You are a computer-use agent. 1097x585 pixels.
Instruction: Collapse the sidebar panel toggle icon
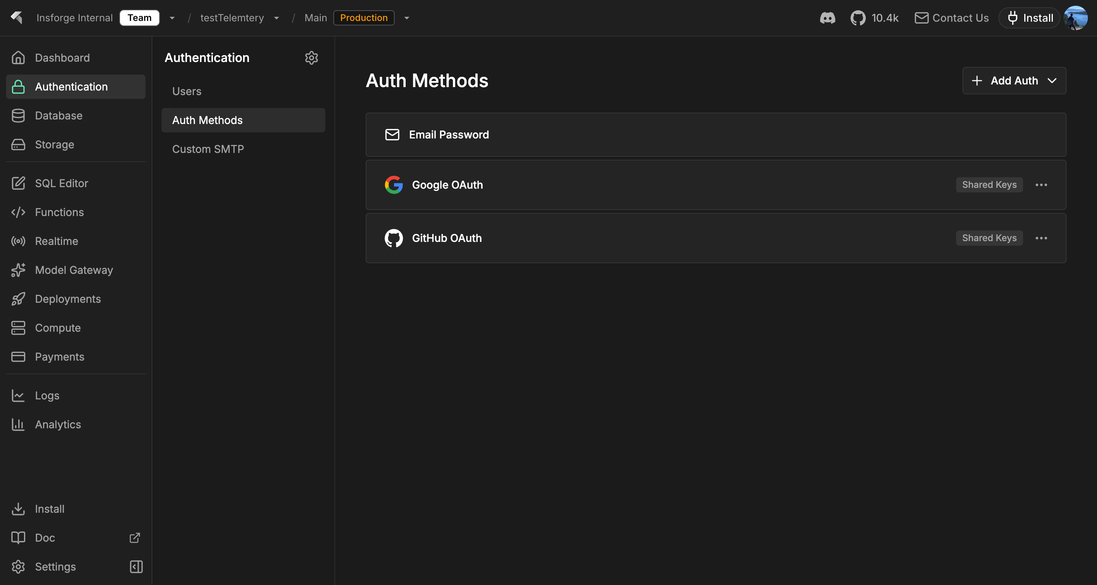(136, 567)
